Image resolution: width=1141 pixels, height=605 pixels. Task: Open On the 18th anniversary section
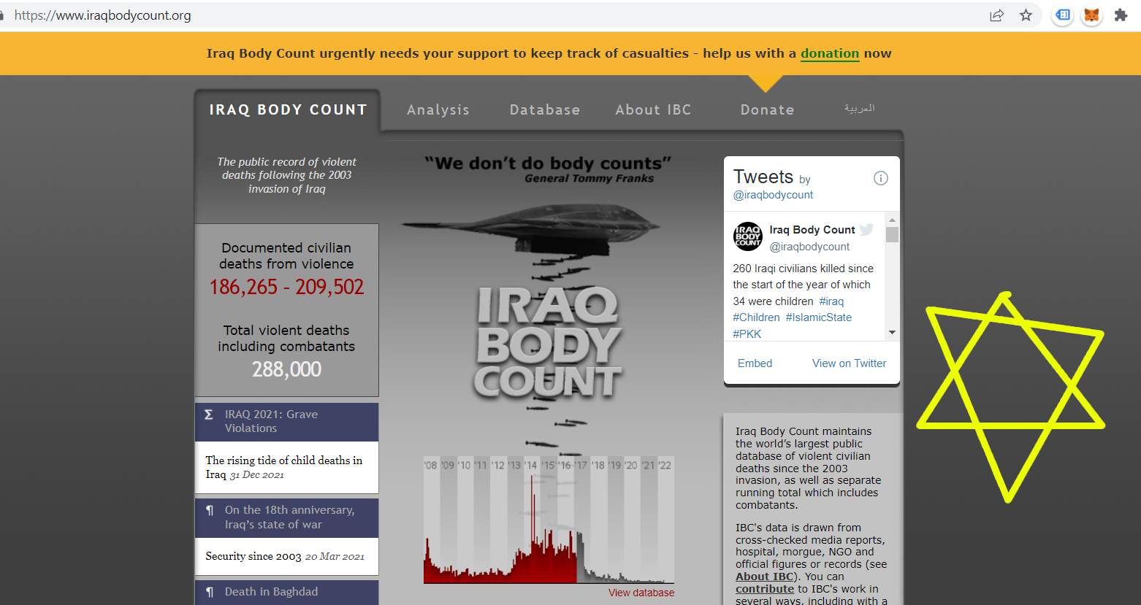[286, 517]
